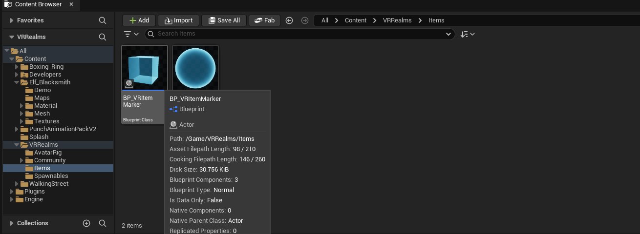
Task: Select the Boxing_Ring folder
Action: [46, 67]
